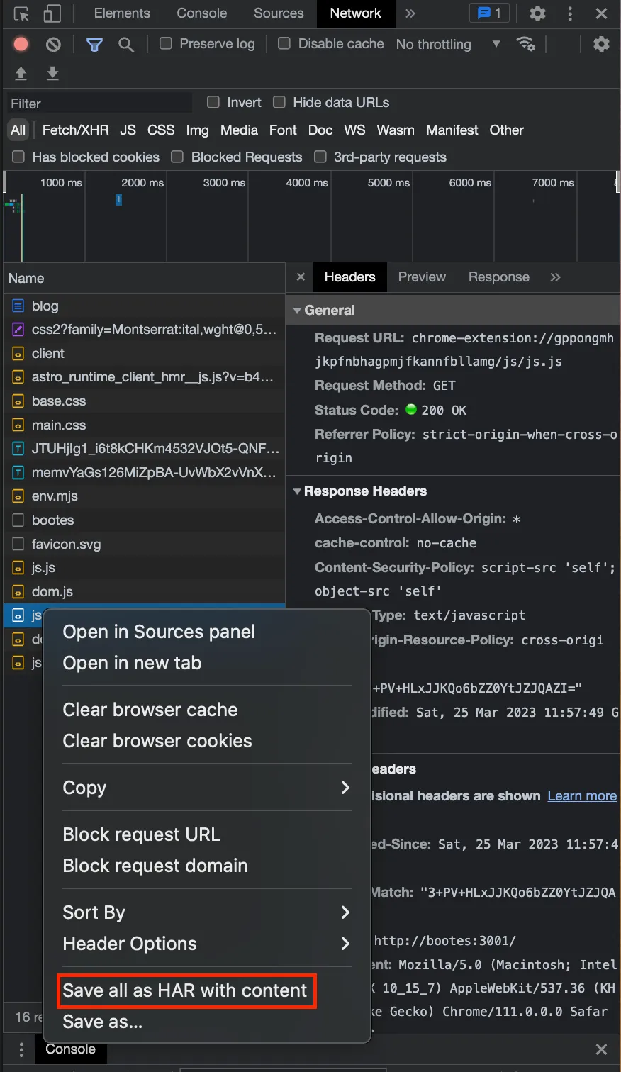621x1072 pixels.
Task: Show more request detail tabs via chevron
Action: [555, 277]
